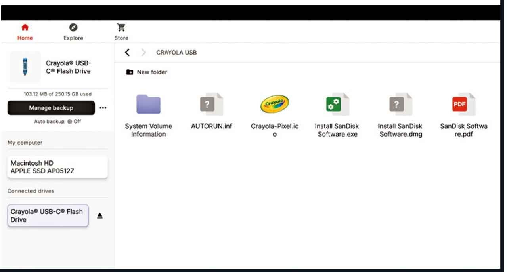Open the three-dot more options menu
The width and height of the screenshot is (507, 276).
pyautogui.click(x=103, y=108)
